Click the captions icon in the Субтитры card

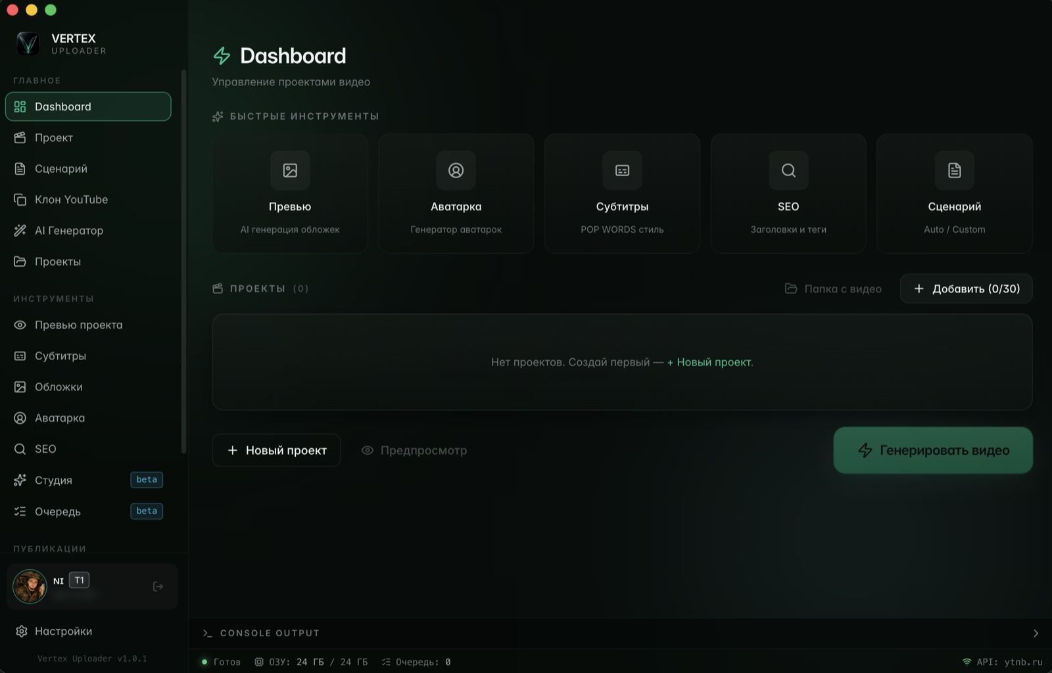click(x=622, y=170)
